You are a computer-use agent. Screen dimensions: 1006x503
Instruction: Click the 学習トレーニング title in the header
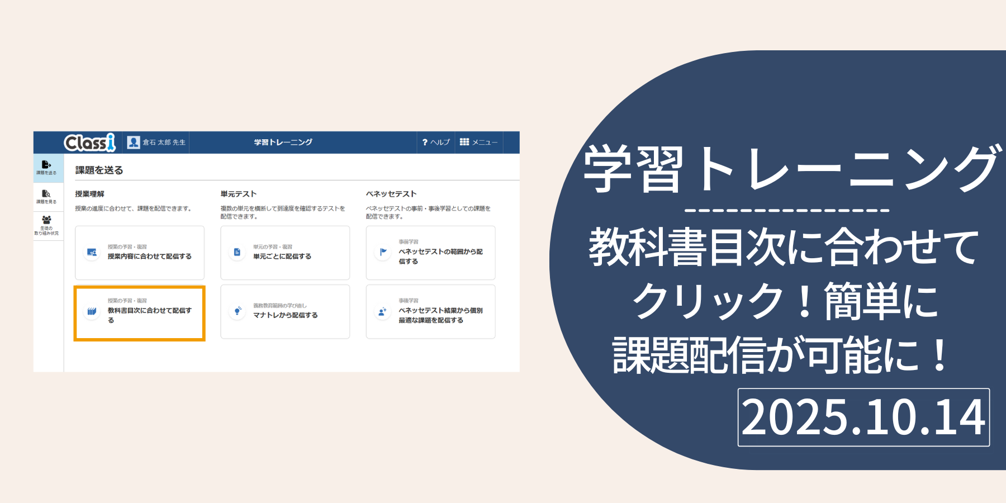283,143
